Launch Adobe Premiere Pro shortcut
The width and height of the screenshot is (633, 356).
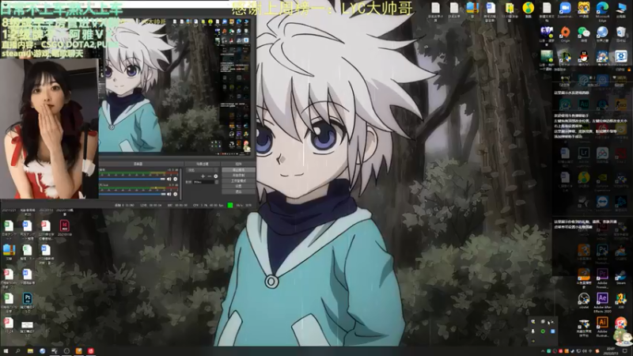tap(602, 275)
